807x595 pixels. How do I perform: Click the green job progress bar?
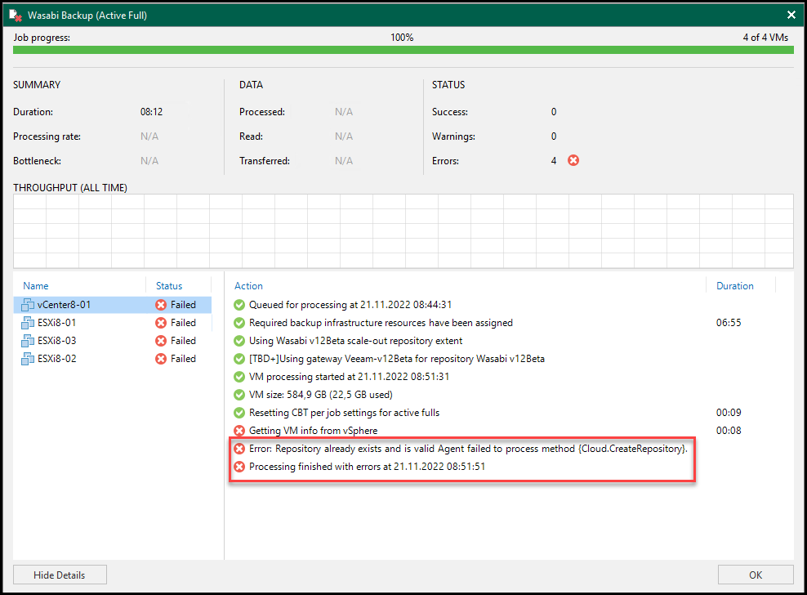click(403, 50)
